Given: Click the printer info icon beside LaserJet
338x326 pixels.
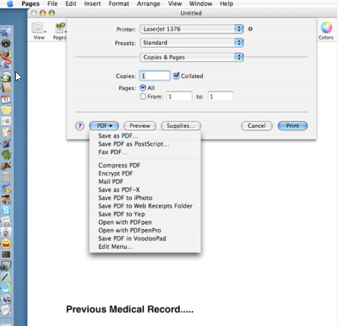Looking at the screenshot, I should [x=250, y=29].
